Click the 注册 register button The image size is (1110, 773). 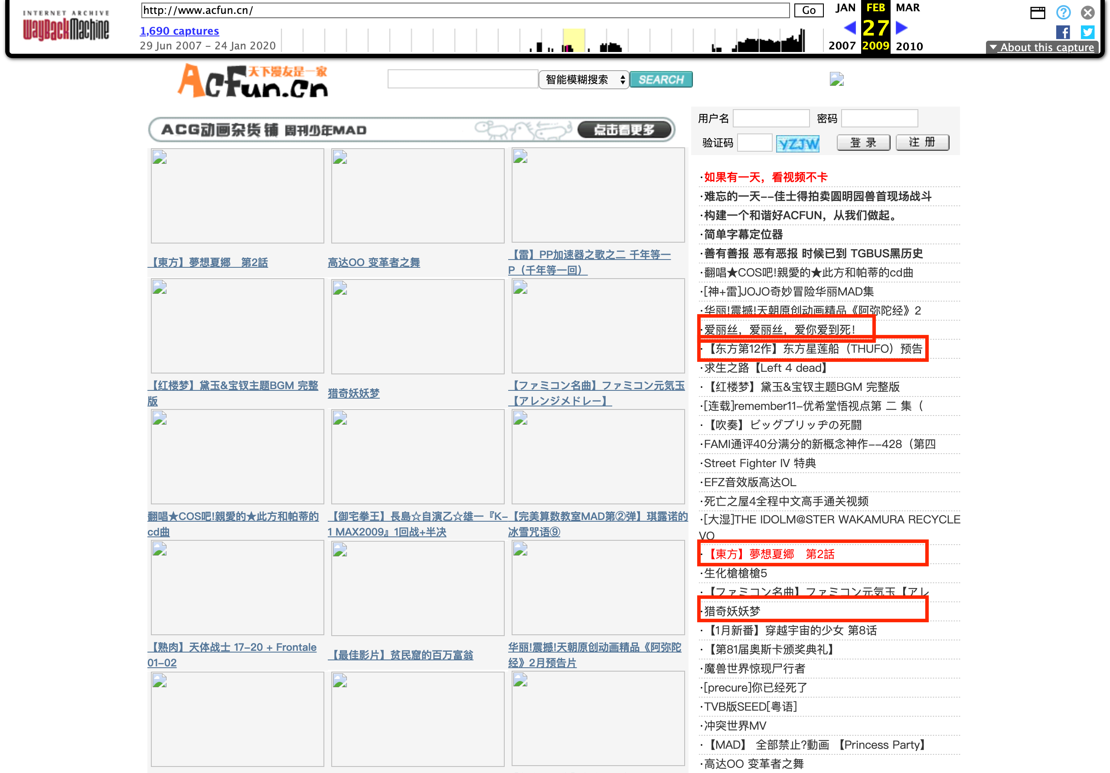coord(922,143)
